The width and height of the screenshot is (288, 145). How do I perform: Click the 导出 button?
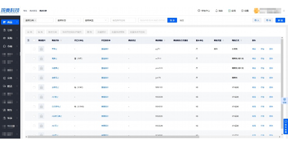(x=268, y=20)
